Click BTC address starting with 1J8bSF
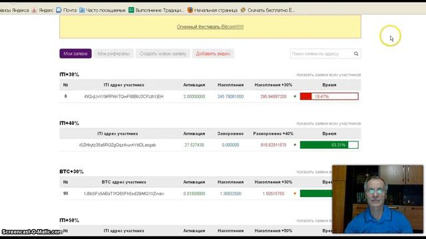The image size is (426, 239). click(124, 193)
